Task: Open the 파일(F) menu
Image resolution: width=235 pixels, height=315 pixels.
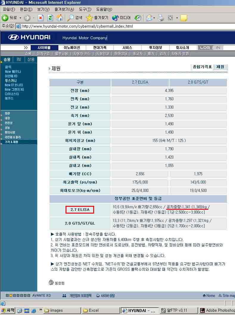Action: [x=9, y=10]
